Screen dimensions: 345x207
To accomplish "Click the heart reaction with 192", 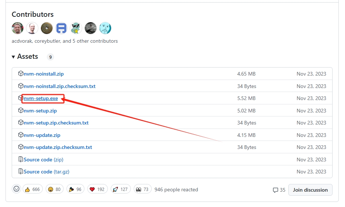I will pos(97,189).
